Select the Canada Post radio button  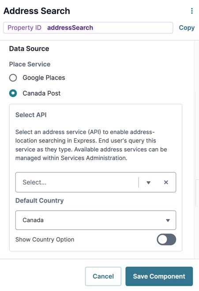[x=13, y=93]
